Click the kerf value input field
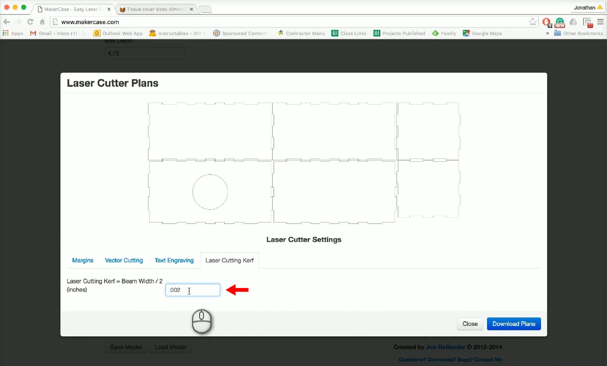This screenshot has width=607, height=366. tap(192, 290)
